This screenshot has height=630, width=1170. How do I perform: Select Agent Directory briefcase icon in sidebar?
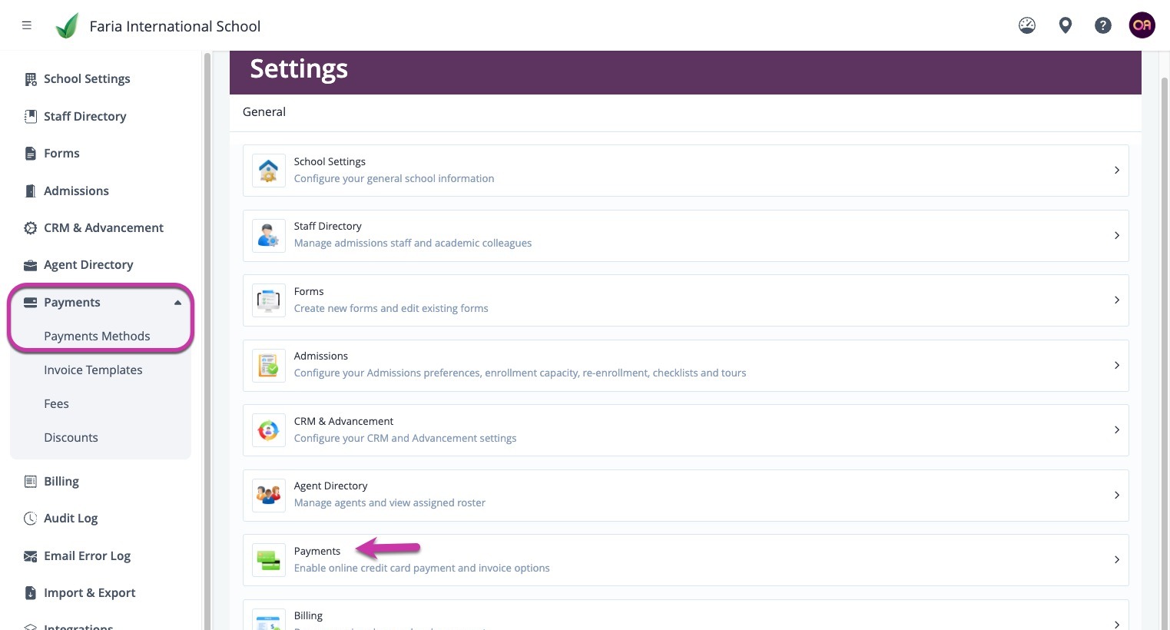pos(31,265)
